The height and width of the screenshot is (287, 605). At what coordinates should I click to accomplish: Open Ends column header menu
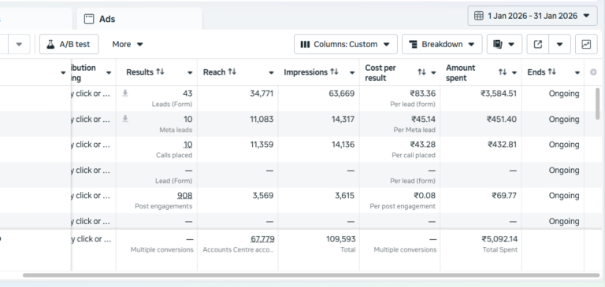point(577,73)
